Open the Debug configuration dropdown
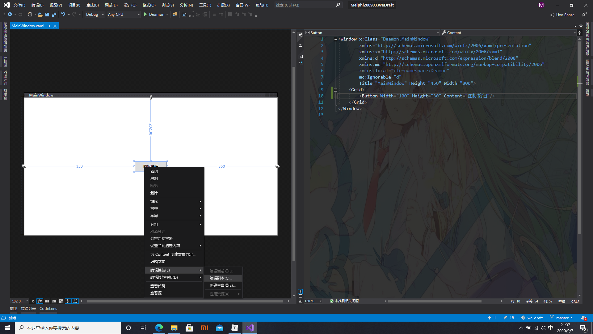 (94, 14)
